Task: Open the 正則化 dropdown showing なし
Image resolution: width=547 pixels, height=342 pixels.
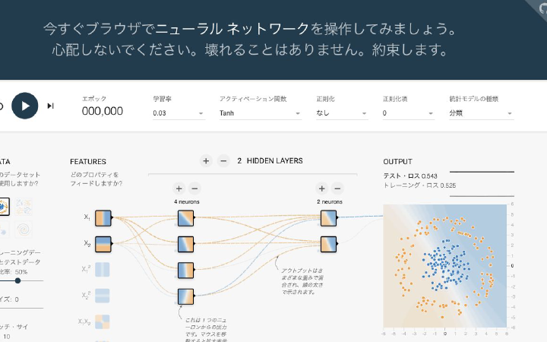Action: (x=342, y=113)
